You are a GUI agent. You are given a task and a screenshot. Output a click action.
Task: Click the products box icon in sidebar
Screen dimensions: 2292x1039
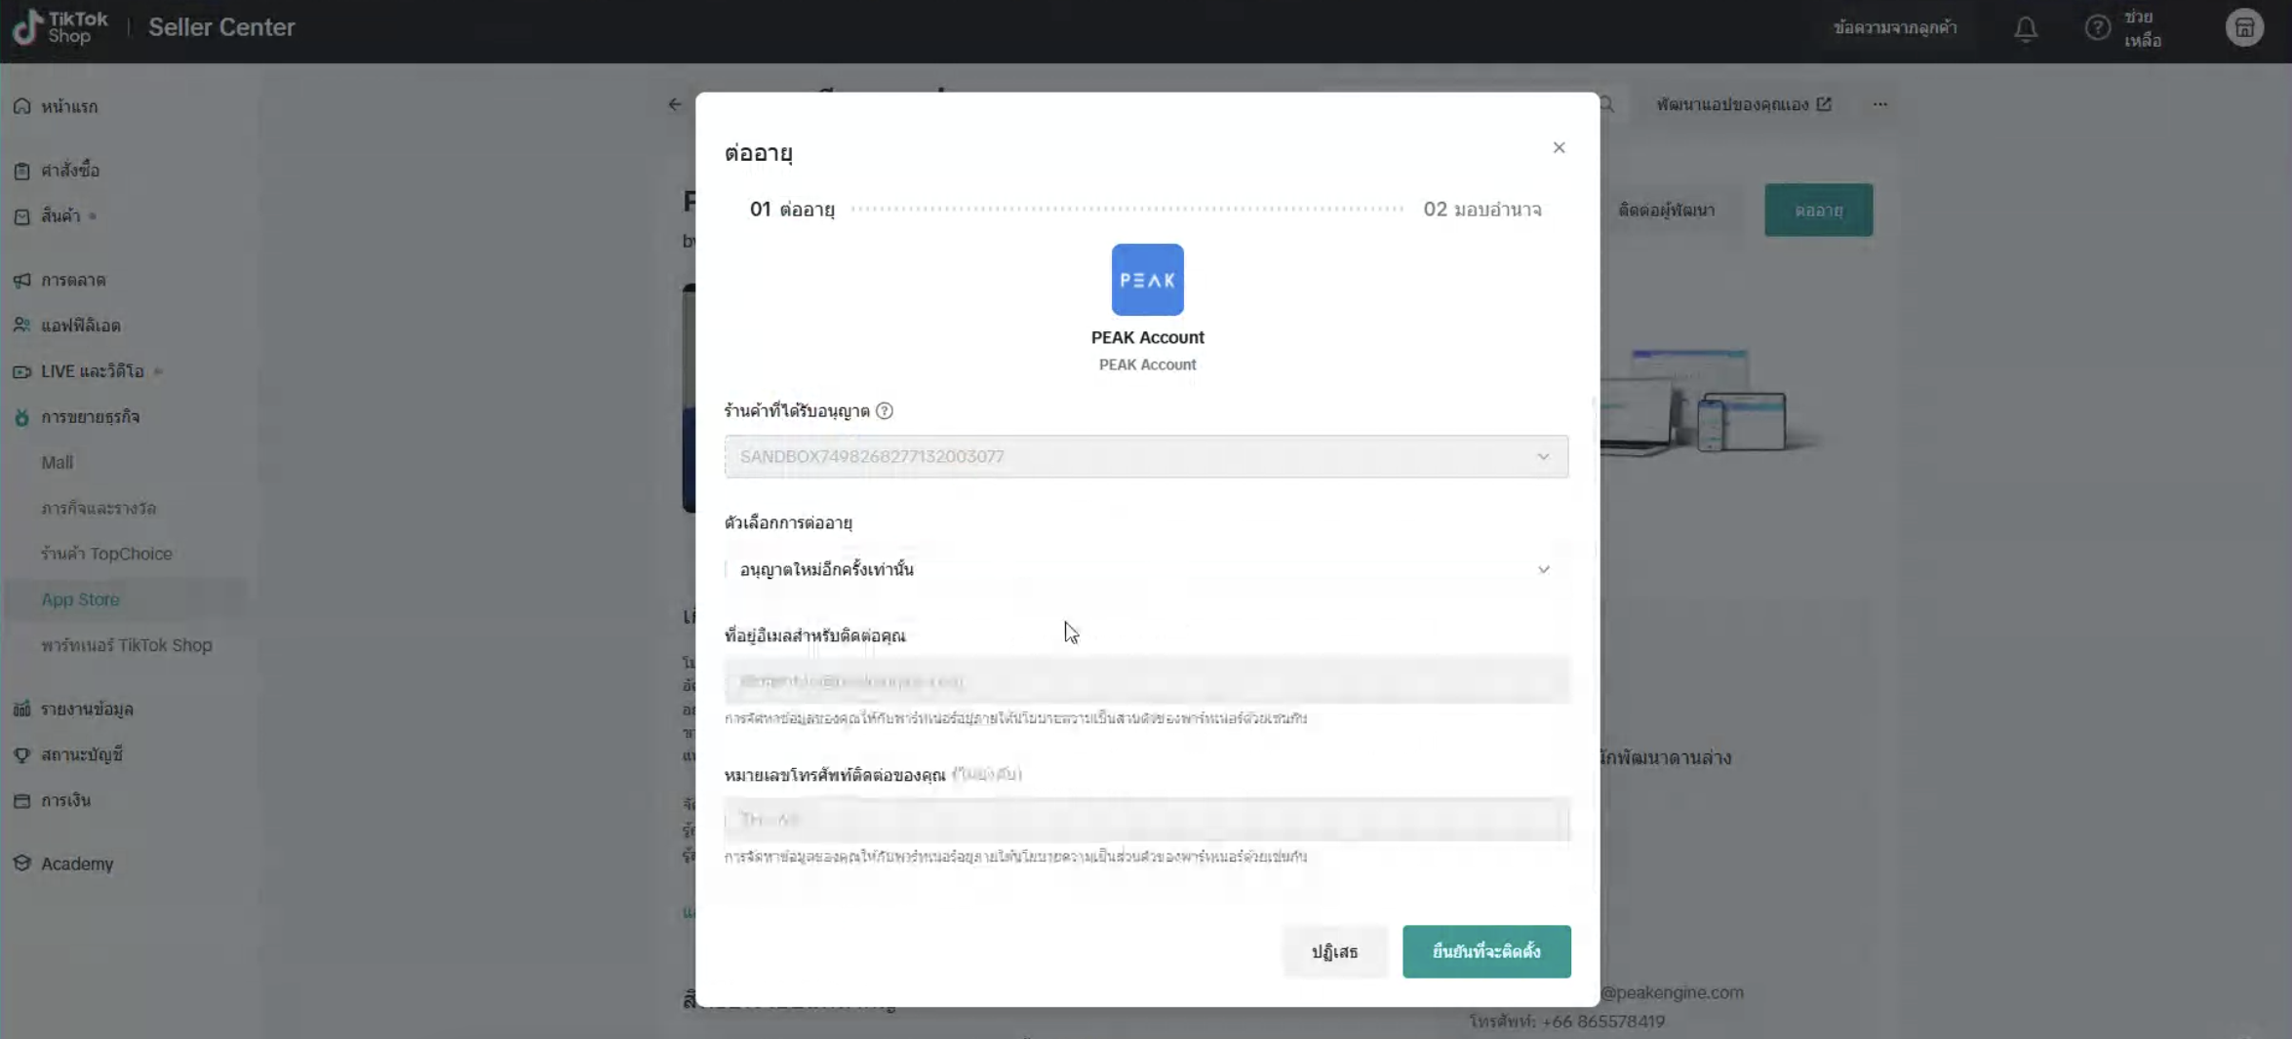pos(21,216)
